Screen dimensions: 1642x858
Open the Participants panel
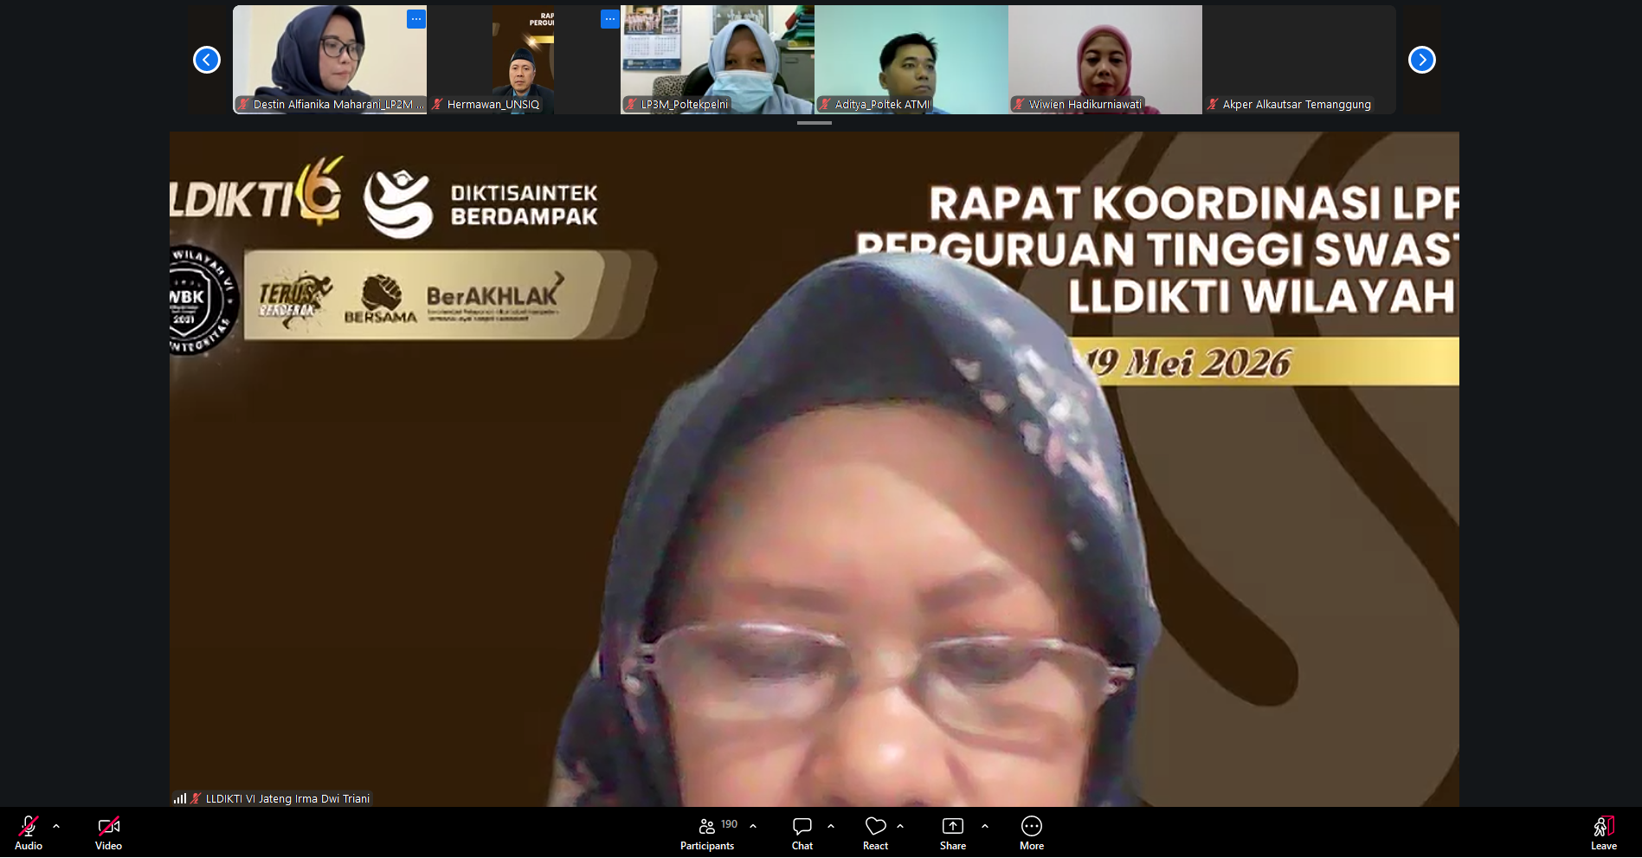point(707,833)
